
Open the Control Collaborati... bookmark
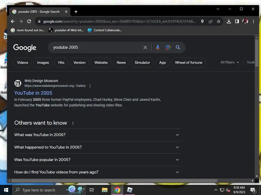click(x=105, y=30)
